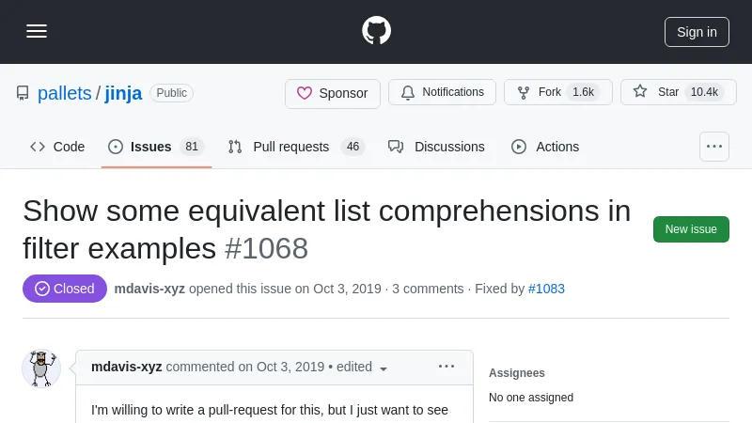Star the jinja repository
The height and width of the screenshot is (423, 752).
point(678,92)
